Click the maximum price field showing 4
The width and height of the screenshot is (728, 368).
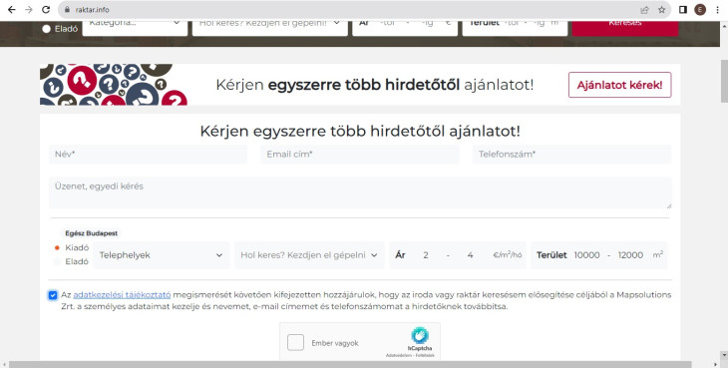471,255
